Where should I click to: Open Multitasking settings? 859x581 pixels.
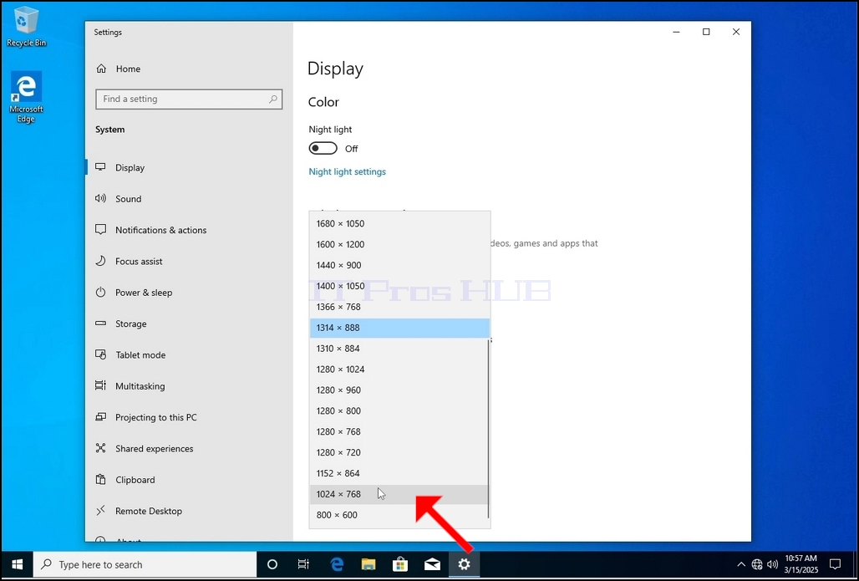189,386
